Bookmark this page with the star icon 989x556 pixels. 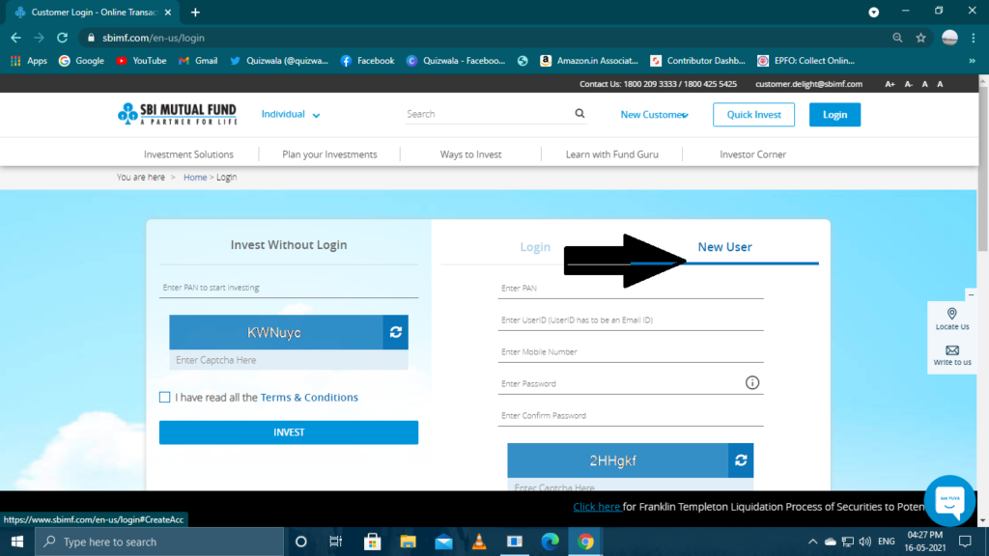coord(920,38)
